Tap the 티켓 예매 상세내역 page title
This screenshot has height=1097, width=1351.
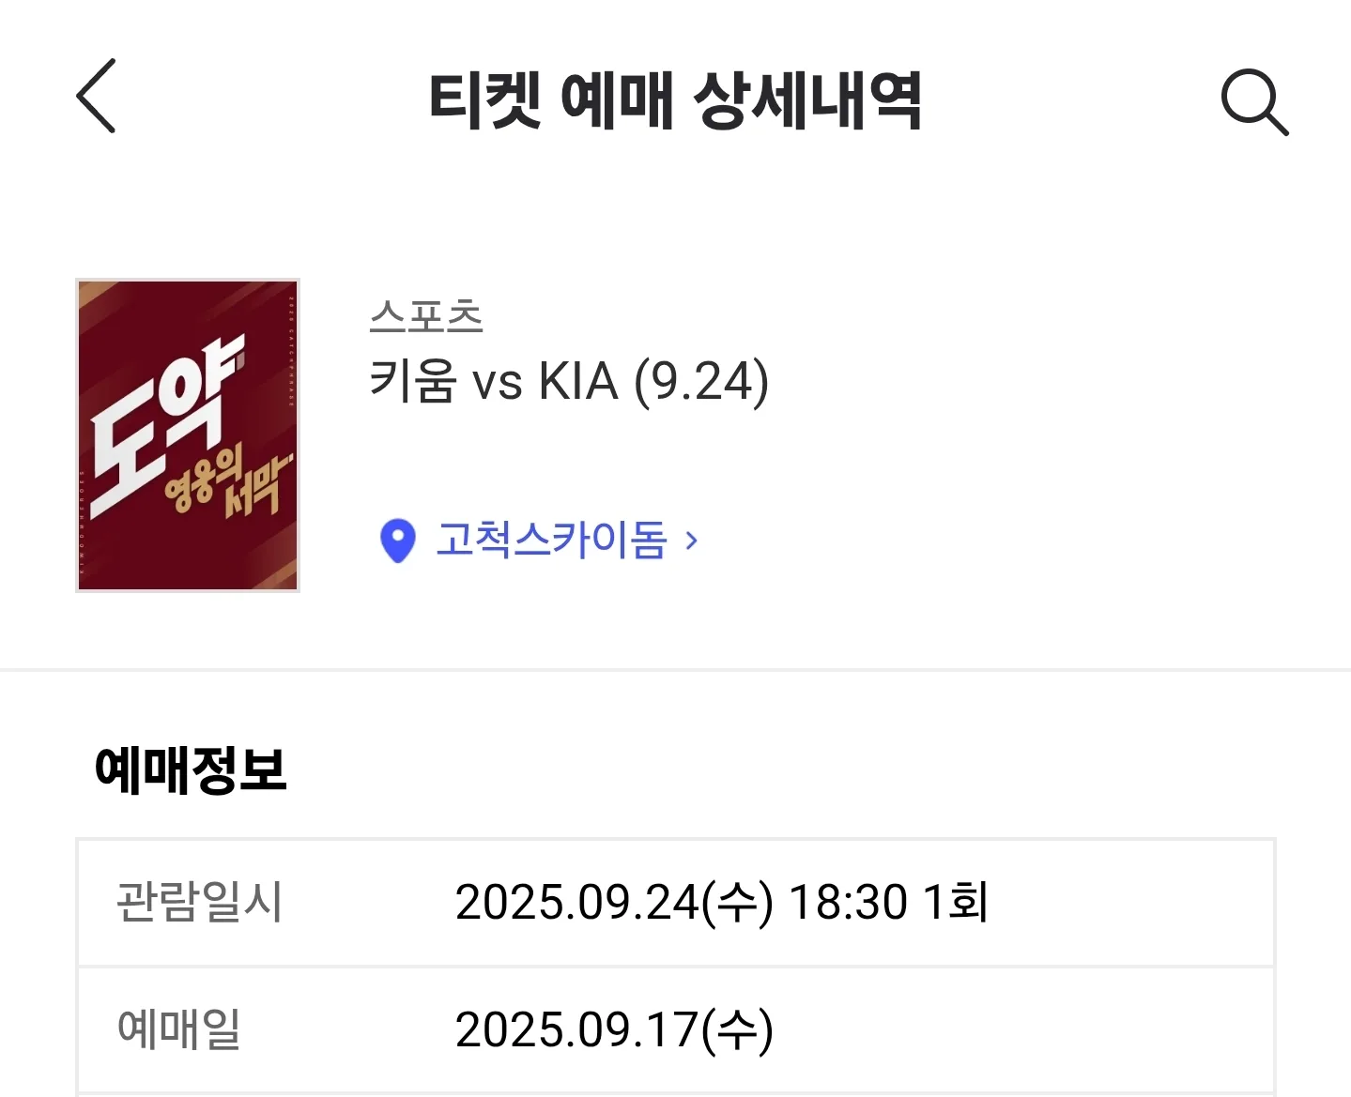(675, 99)
